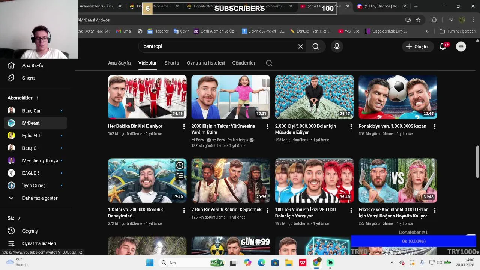Open options for Erkekler ve Kadınlar video
Viewport: 480px width, 270px height.
coord(435,210)
